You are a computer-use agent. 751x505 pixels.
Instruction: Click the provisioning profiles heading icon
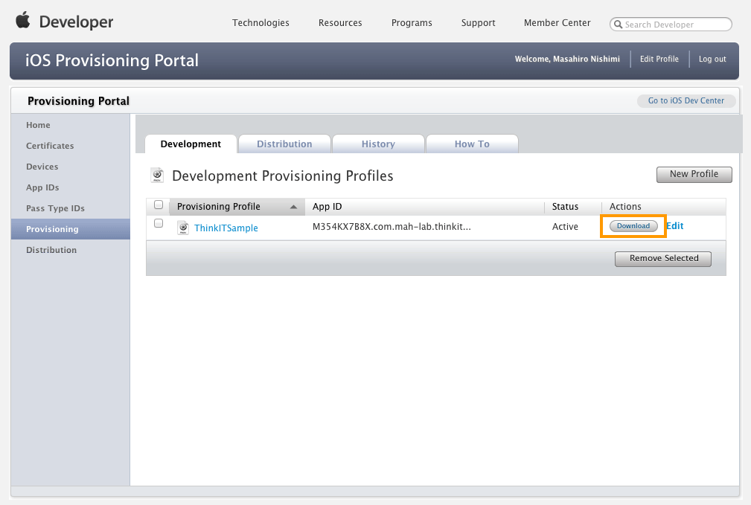pyautogui.click(x=157, y=176)
